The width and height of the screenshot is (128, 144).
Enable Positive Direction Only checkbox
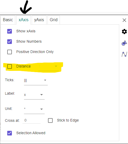tap(10, 52)
